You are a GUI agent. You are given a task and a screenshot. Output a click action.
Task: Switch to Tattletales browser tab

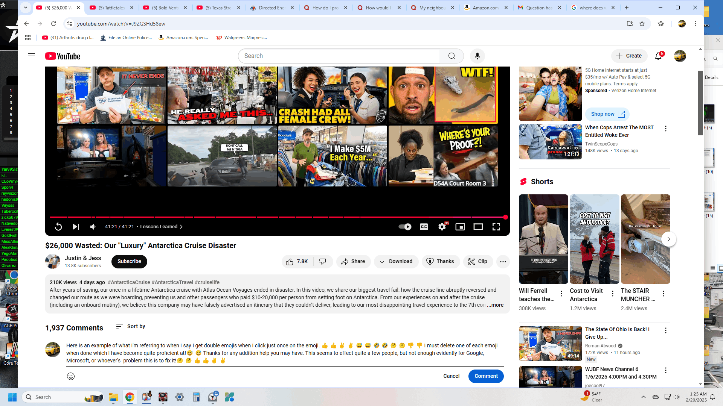pyautogui.click(x=112, y=8)
